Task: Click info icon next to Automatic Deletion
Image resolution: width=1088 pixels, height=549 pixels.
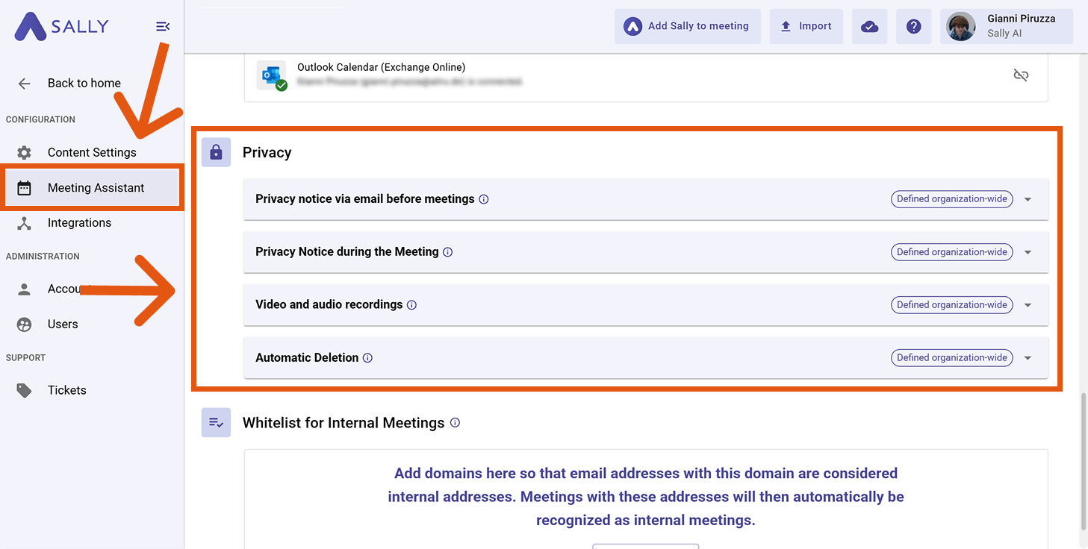Action: point(367,358)
